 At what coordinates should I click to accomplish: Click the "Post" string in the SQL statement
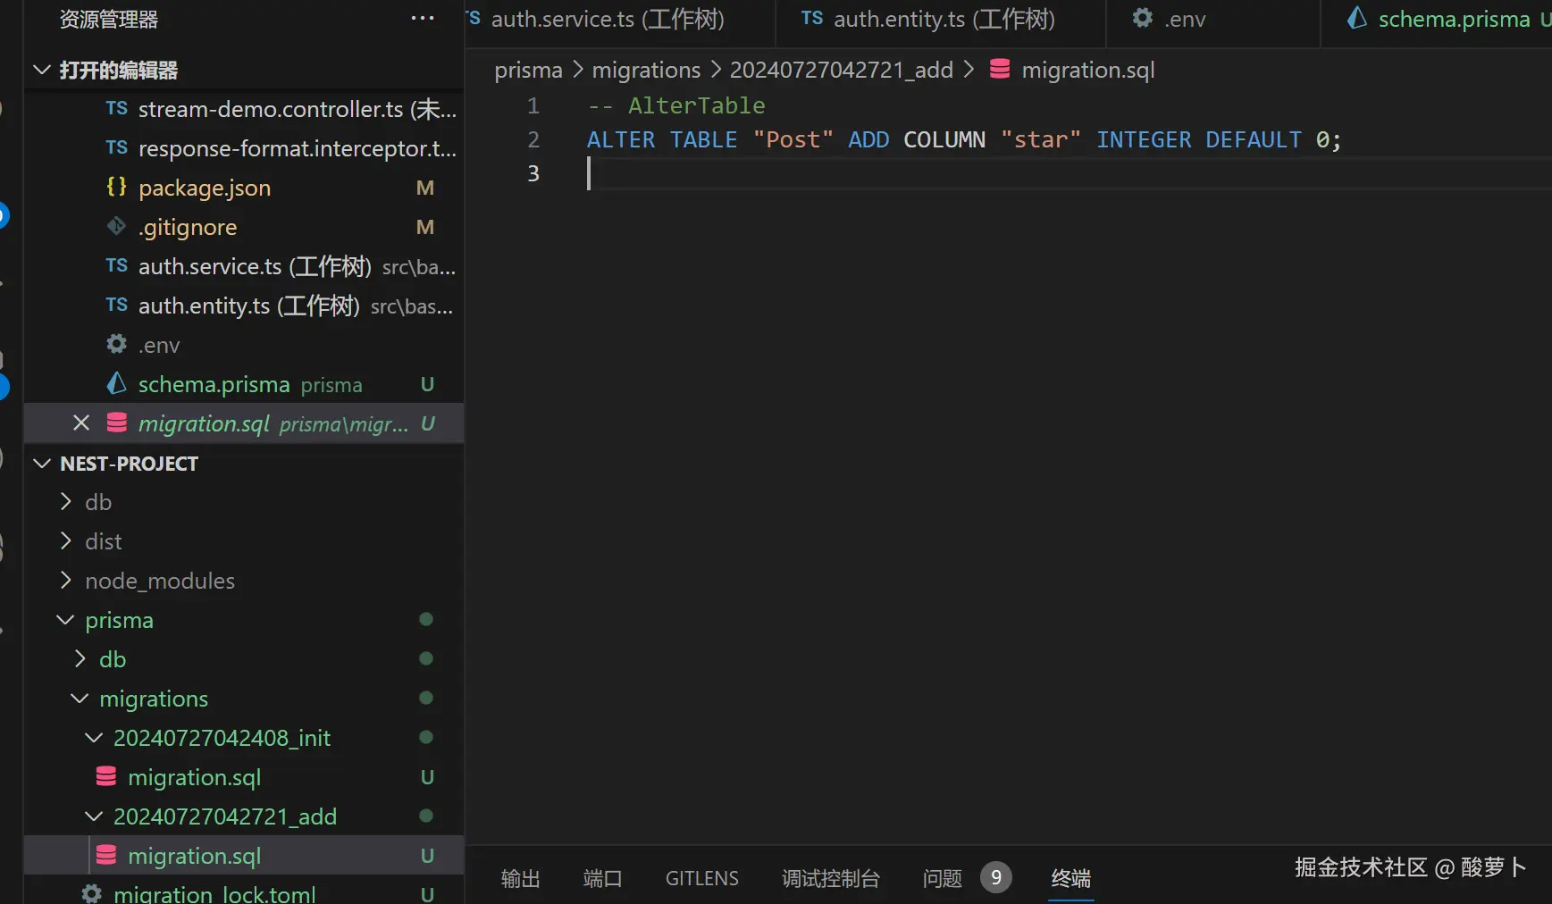coord(793,139)
